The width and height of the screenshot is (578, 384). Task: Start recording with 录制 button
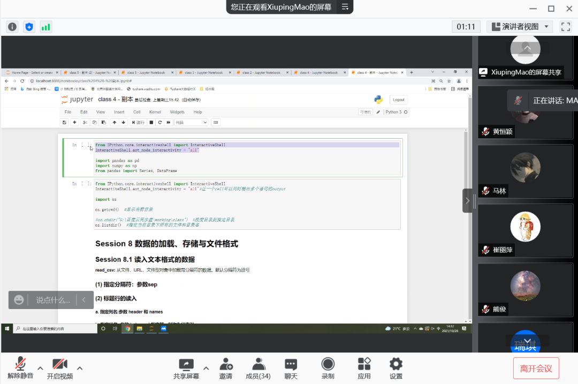328,368
